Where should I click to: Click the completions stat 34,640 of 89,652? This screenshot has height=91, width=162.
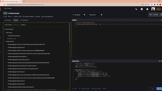(x=28, y=16)
